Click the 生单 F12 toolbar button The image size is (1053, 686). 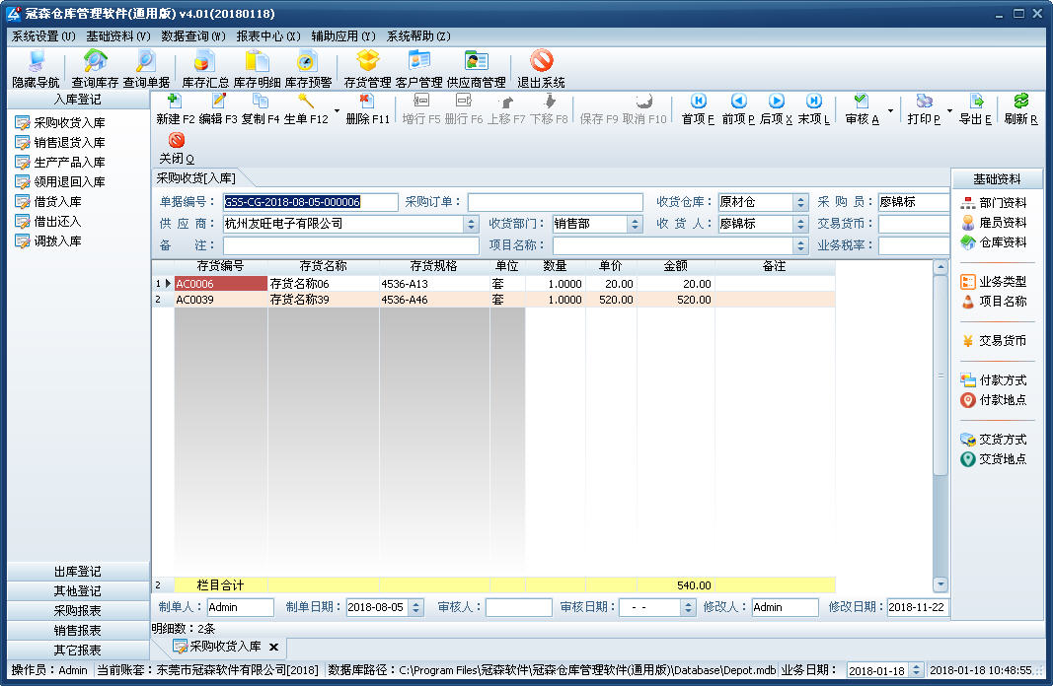coord(306,109)
